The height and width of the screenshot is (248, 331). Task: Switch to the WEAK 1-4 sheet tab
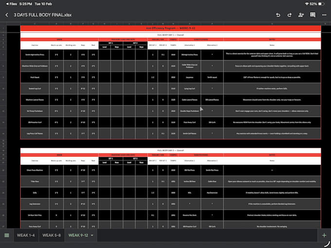pos(26,235)
